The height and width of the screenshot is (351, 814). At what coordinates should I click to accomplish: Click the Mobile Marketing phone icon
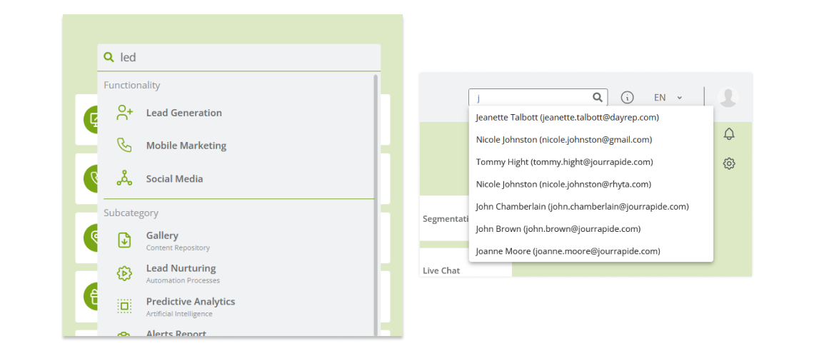(x=124, y=146)
